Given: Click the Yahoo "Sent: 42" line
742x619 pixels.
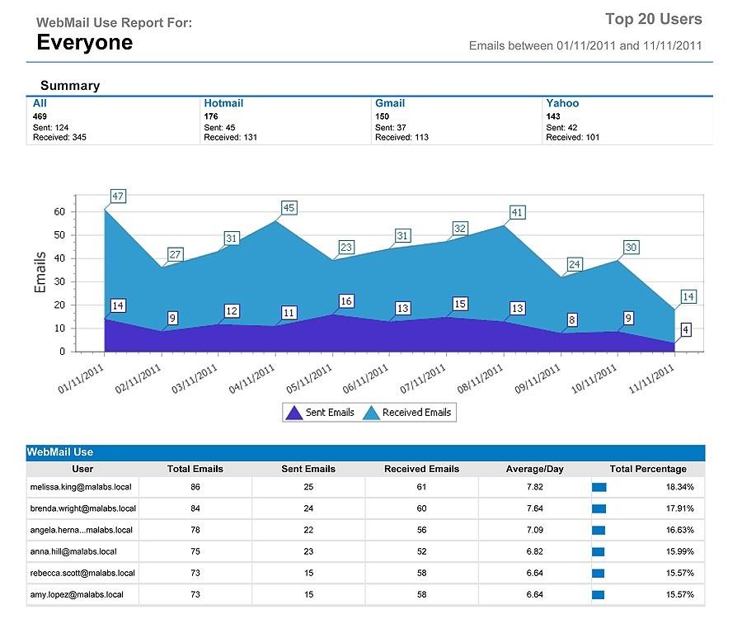Looking at the screenshot, I should point(561,127).
